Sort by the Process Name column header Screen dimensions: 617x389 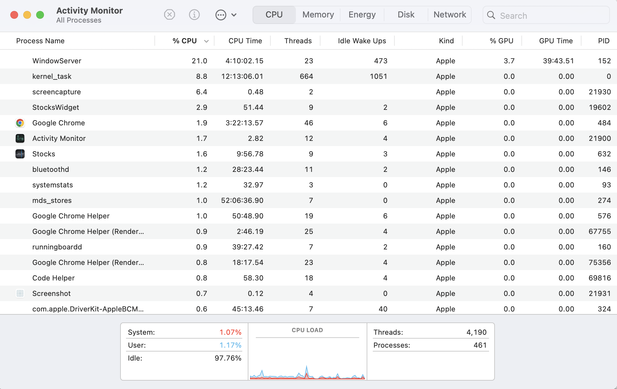pos(40,41)
